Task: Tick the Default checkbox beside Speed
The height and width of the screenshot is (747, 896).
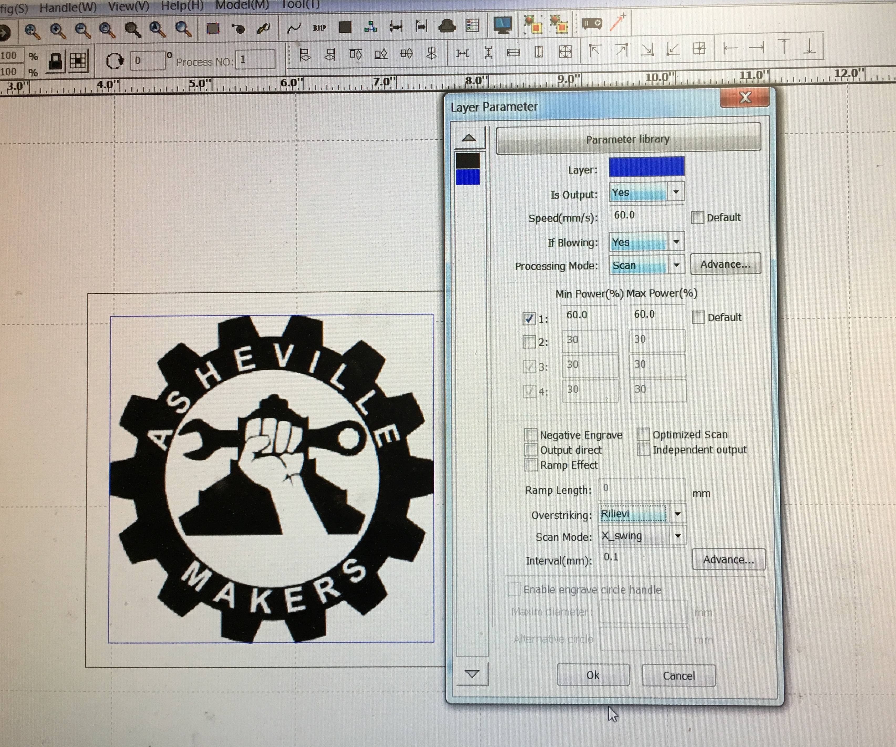Action: tap(697, 218)
